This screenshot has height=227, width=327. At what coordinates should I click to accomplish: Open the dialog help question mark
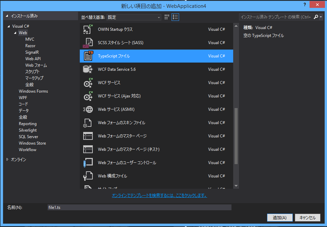click(x=305, y=4)
